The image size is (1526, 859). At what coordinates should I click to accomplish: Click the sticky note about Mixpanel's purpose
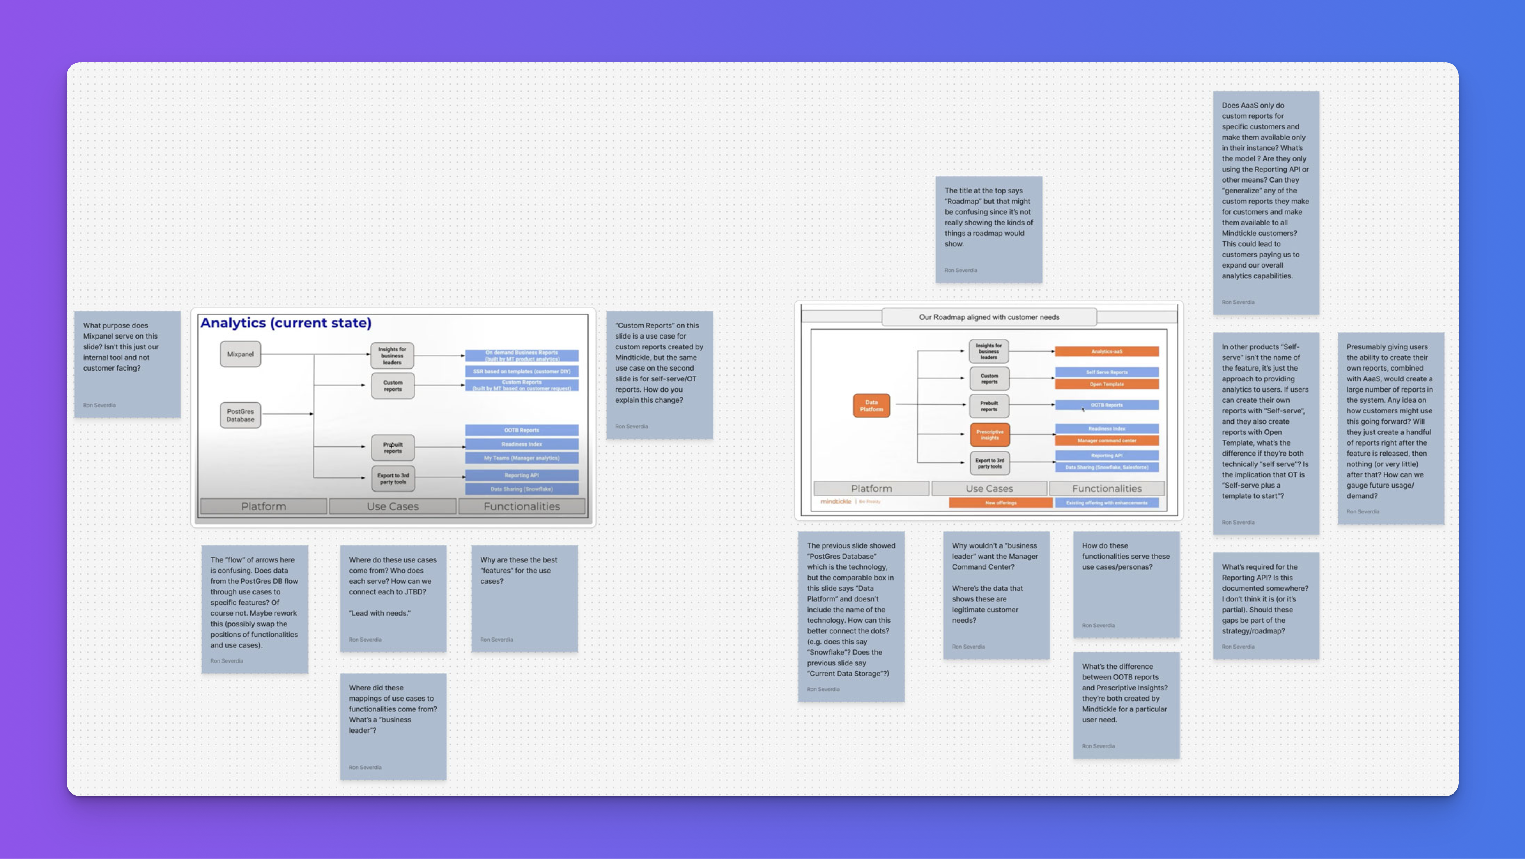click(127, 364)
